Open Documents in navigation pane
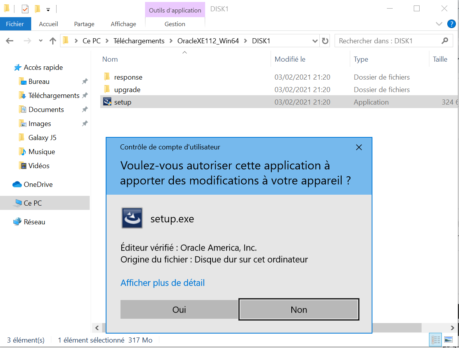This screenshot has height=348, width=459. pyautogui.click(x=46, y=110)
